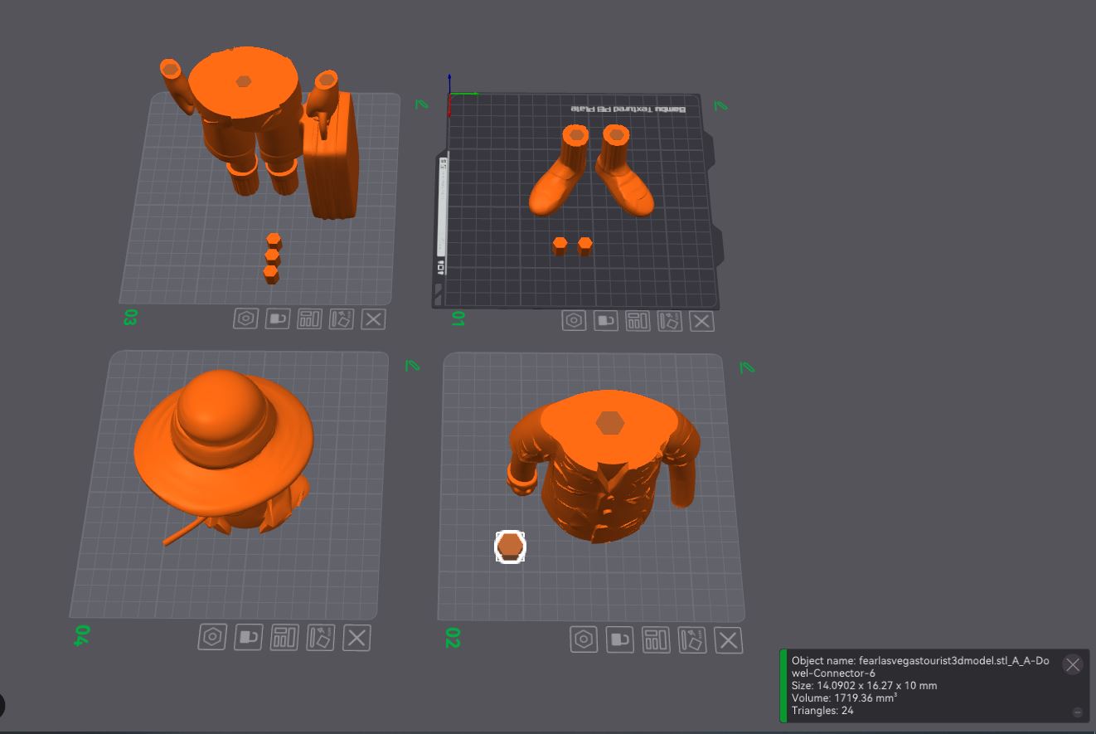Viewport: 1096px width, 734px height.
Task: Arrange objects on plate 01
Action: 638,321
